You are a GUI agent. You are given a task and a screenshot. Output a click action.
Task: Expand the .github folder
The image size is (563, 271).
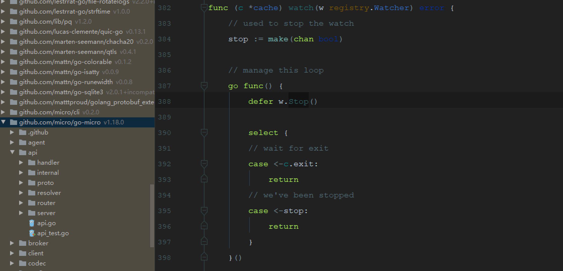tap(12, 132)
